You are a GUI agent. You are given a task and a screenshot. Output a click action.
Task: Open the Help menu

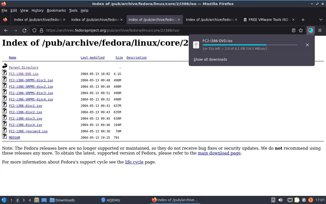pos(85,10)
